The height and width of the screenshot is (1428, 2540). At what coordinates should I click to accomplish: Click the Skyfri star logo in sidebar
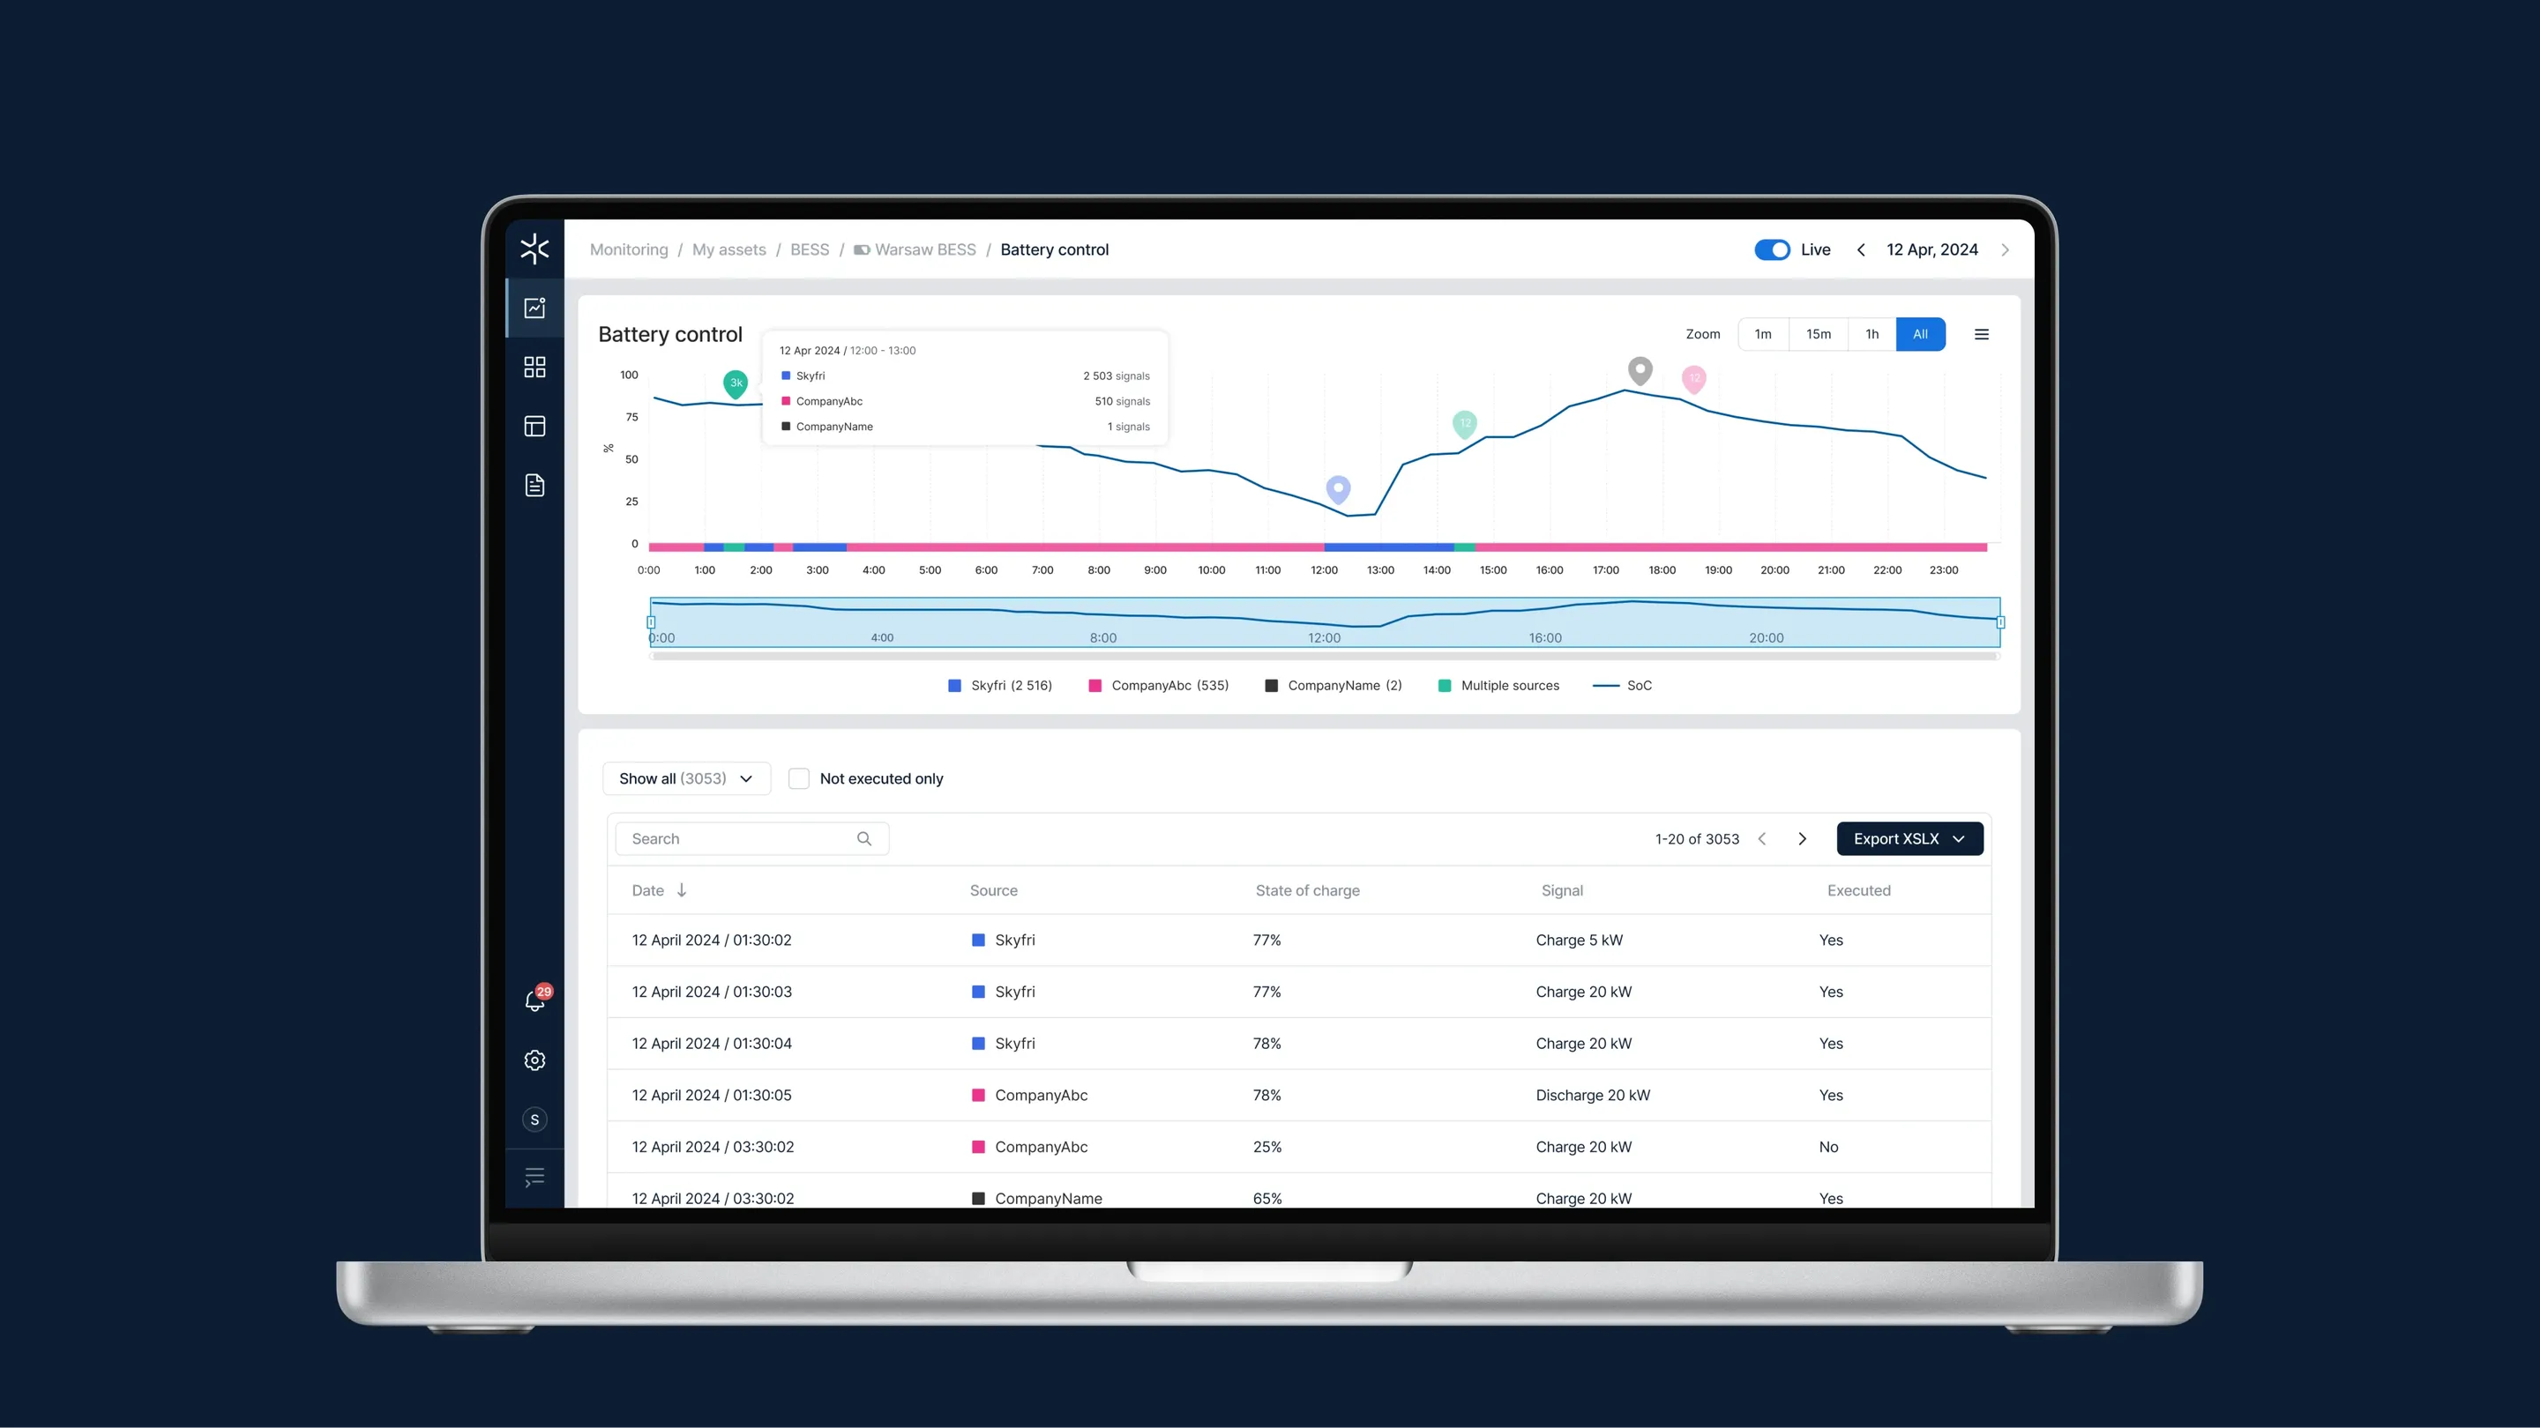coord(534,249)
